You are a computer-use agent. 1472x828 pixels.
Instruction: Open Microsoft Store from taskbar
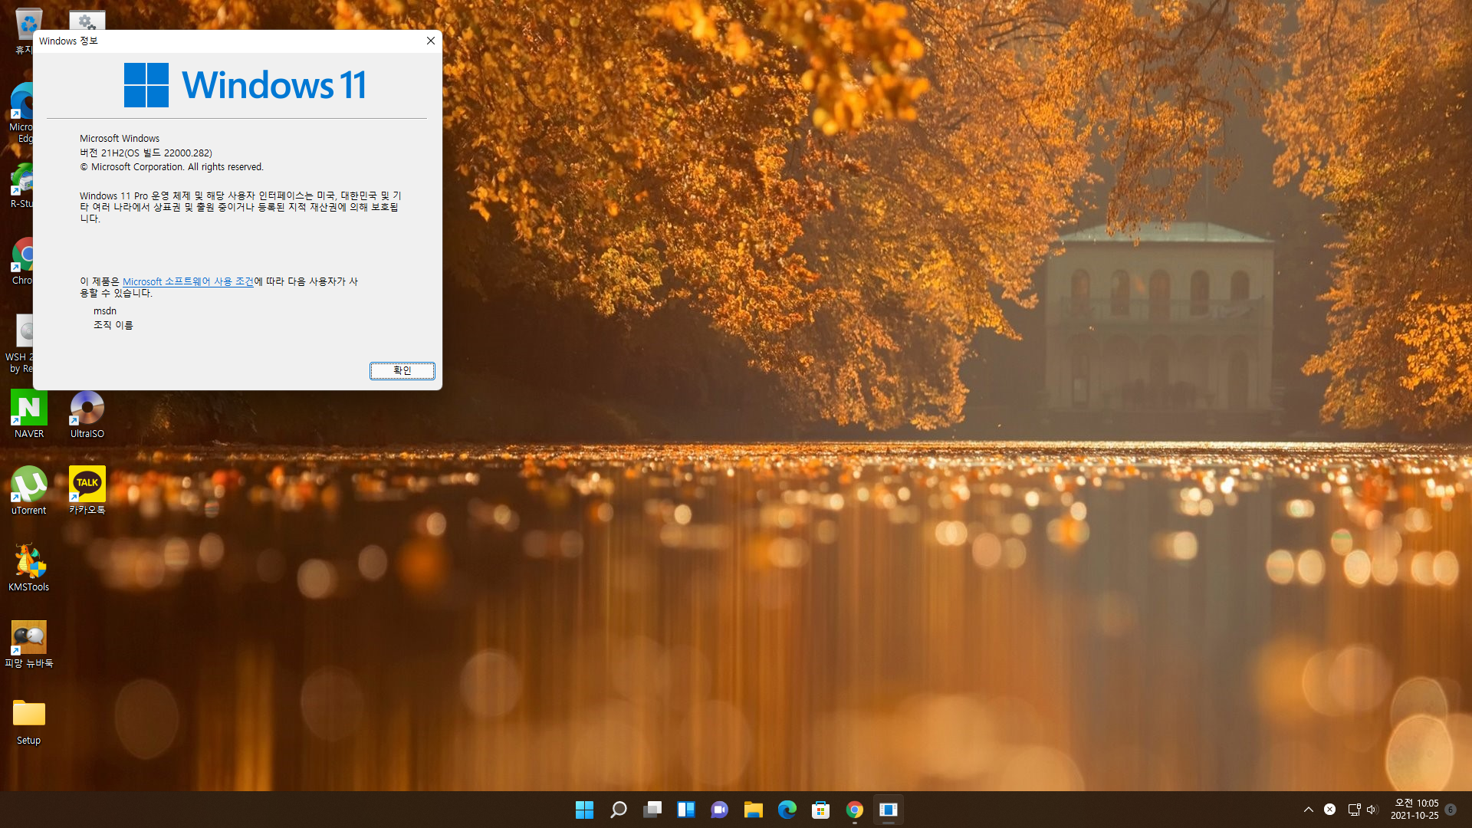click(820, 810)
